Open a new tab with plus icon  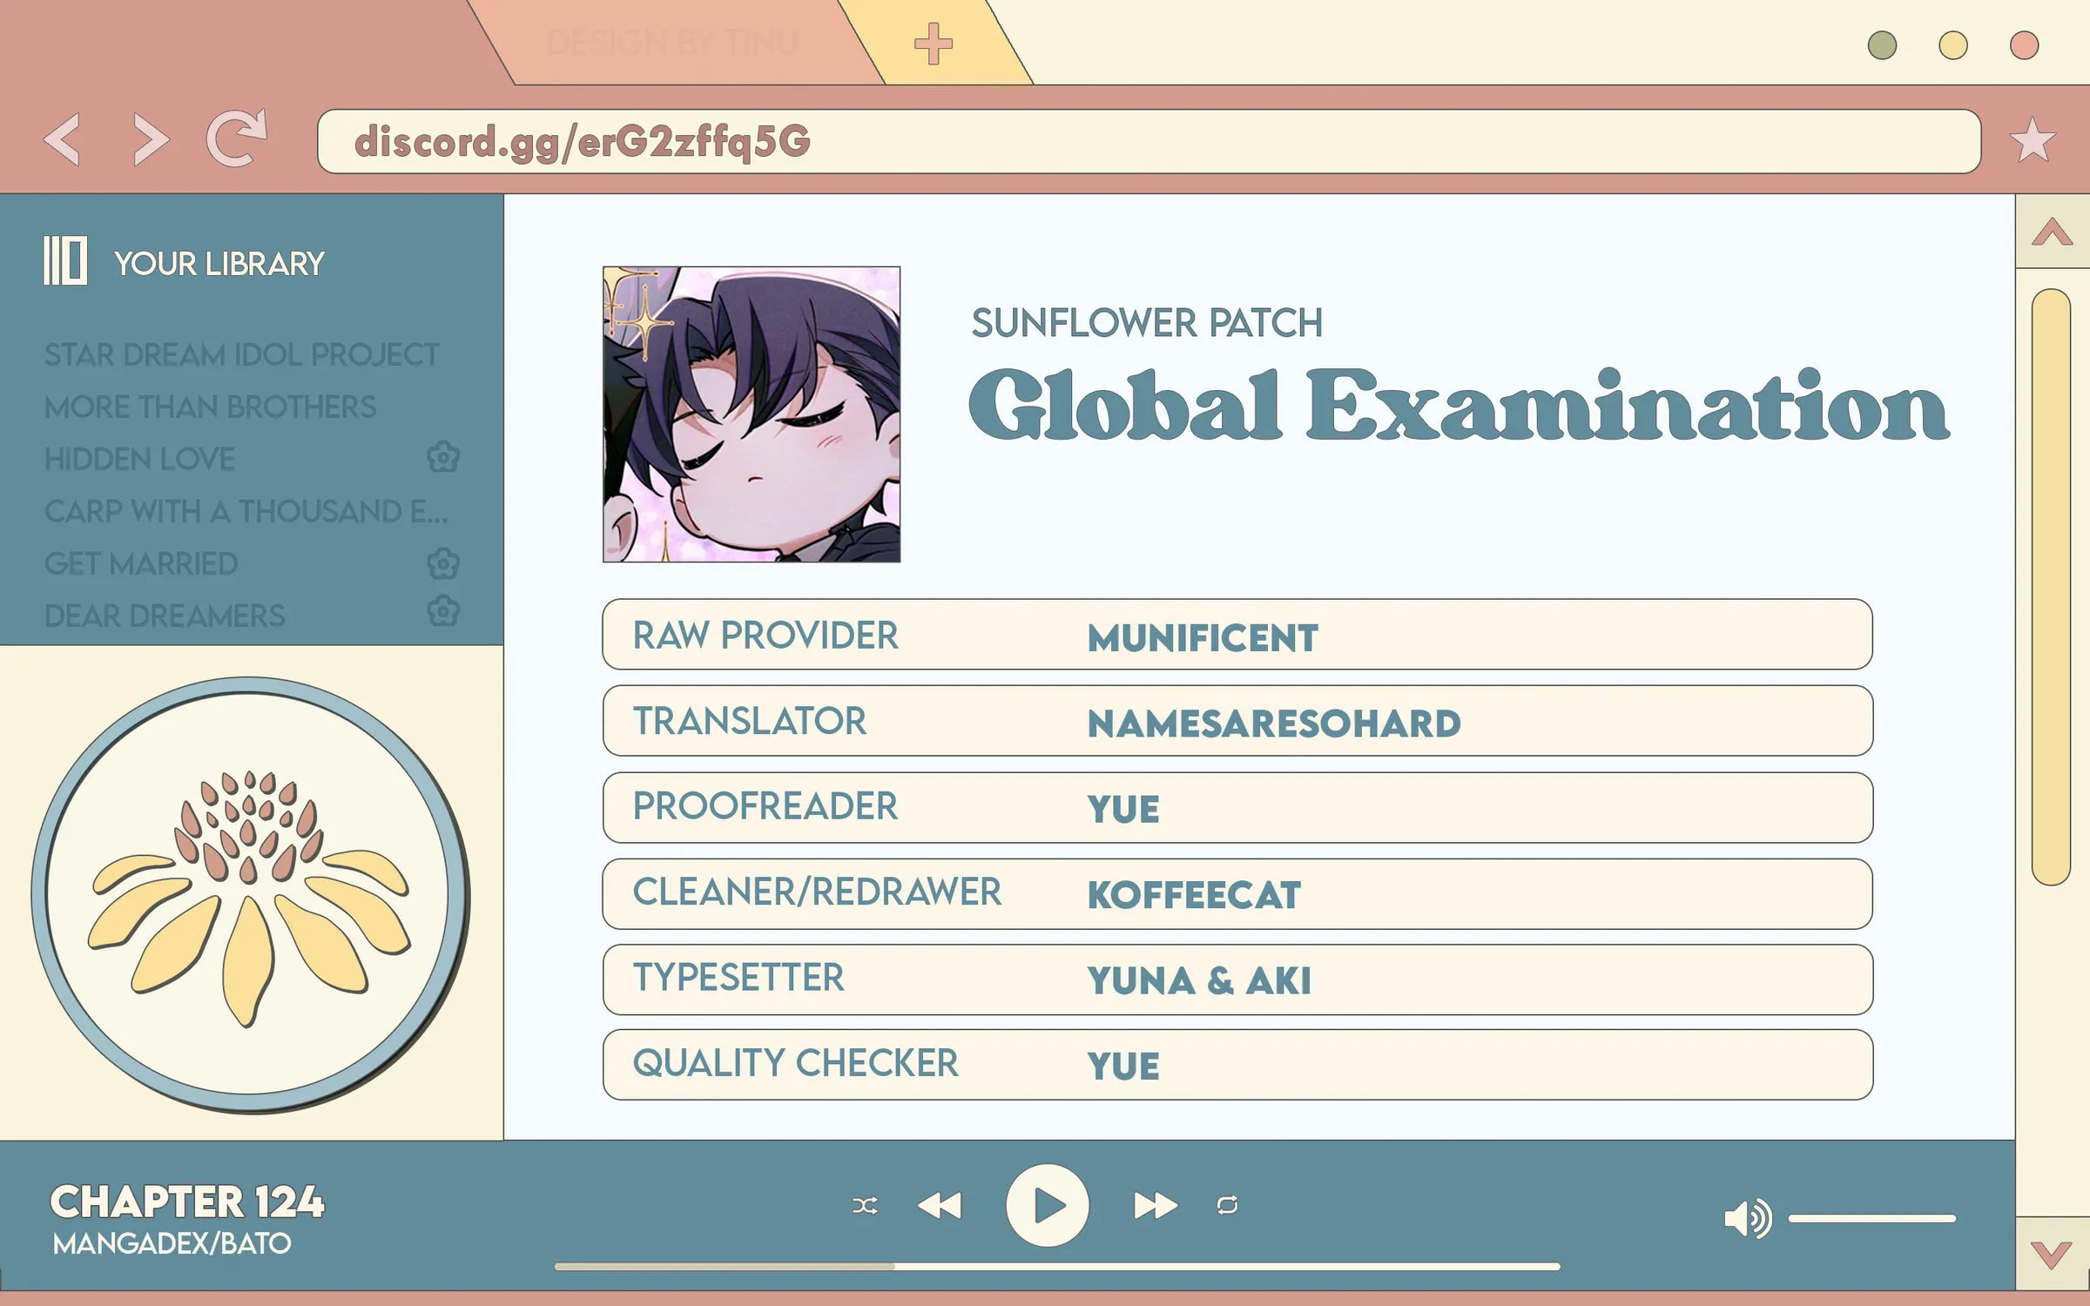[933, 44]
